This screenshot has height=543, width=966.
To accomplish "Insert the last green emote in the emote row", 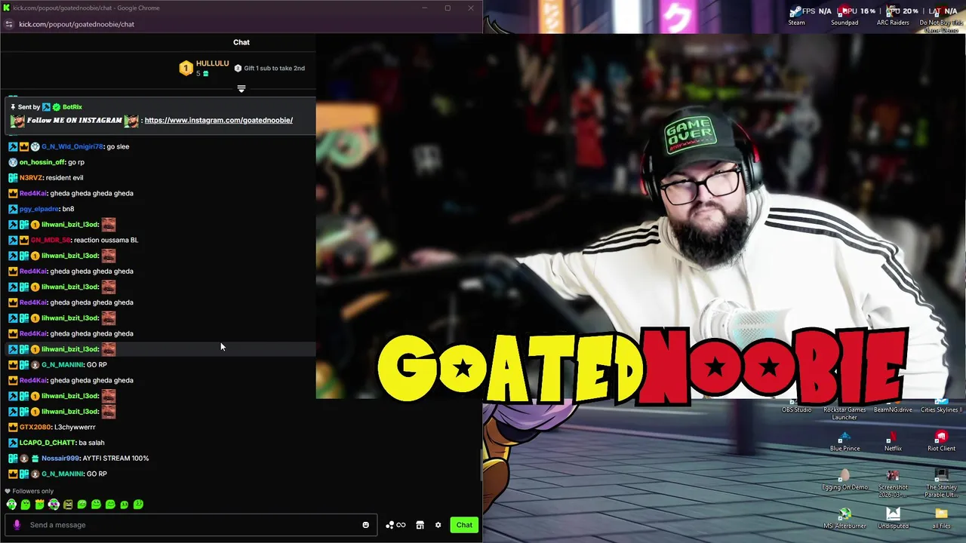I will (x=138, y=505).
